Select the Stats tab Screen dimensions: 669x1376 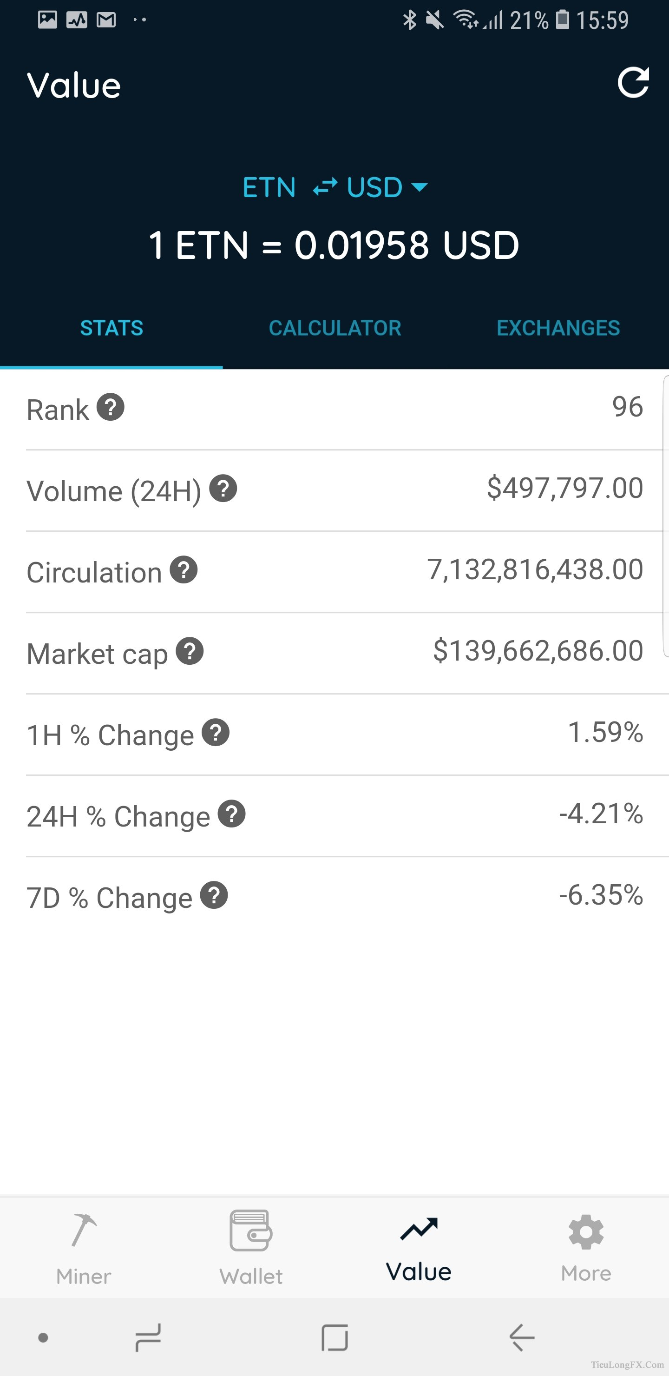111,328
